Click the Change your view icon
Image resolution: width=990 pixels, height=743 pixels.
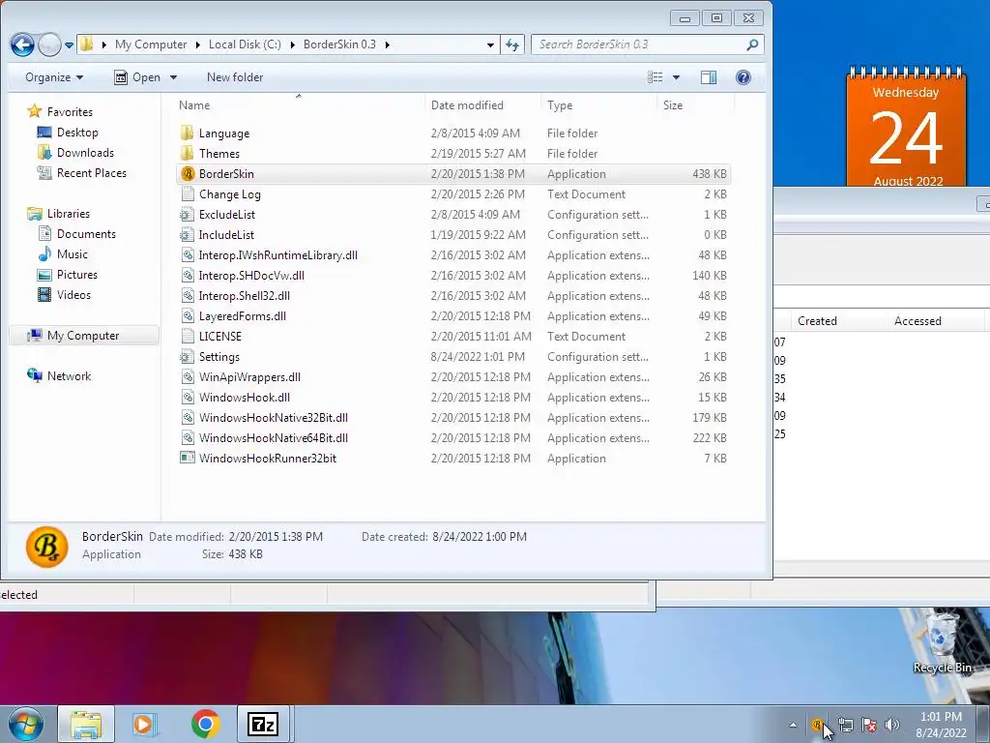(x=655, y=77)
